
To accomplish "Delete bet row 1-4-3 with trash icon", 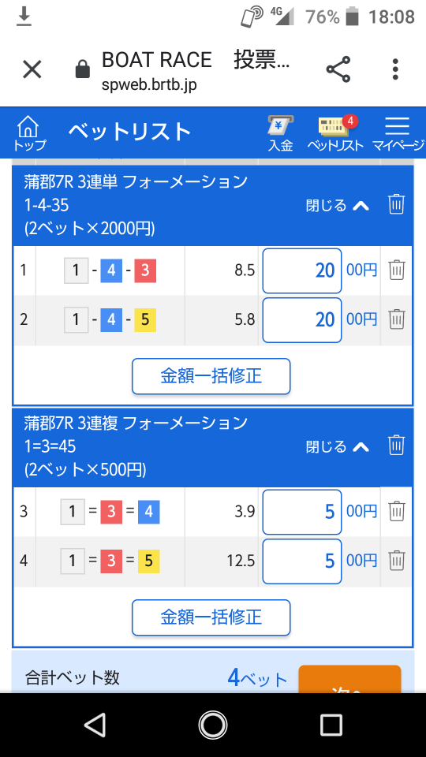I will 397,270.
